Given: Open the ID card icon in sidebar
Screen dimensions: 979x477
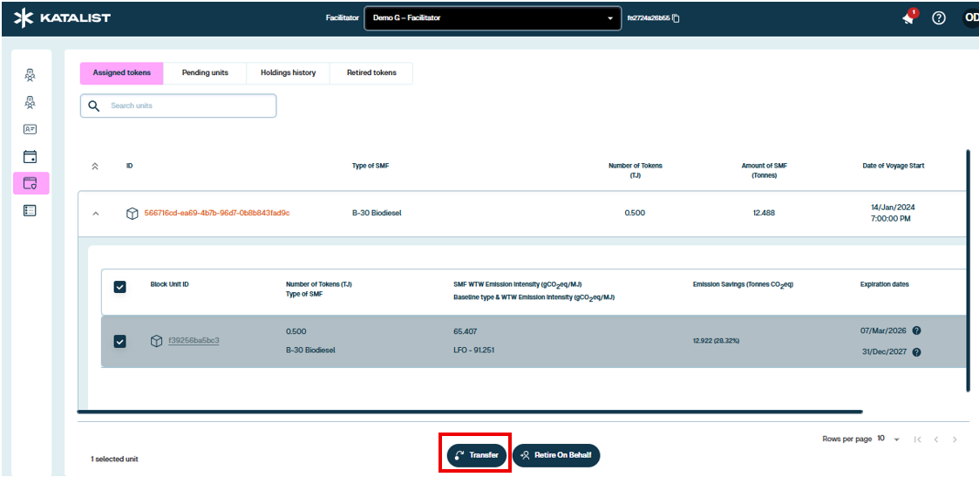Looking at the screenshot, I should 30,129.
